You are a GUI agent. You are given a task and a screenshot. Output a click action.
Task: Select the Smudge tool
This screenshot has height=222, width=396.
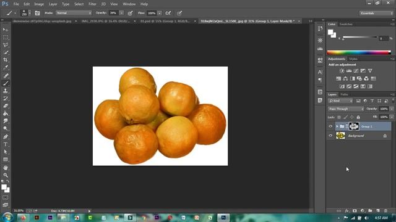click(x=6, y=121)
